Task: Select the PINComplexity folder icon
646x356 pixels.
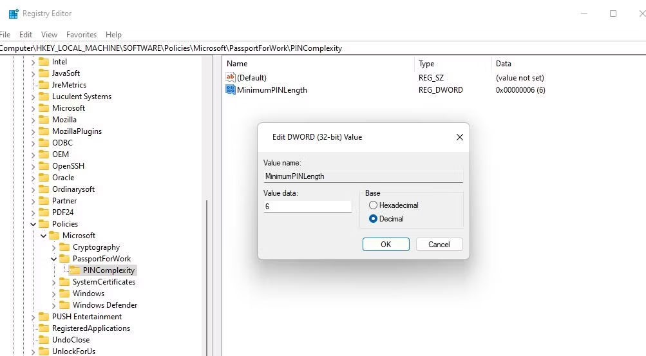Action: tap(75, 270)
